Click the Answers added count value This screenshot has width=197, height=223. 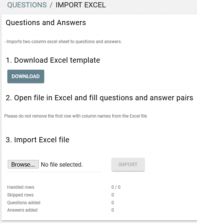click(113, 210)
